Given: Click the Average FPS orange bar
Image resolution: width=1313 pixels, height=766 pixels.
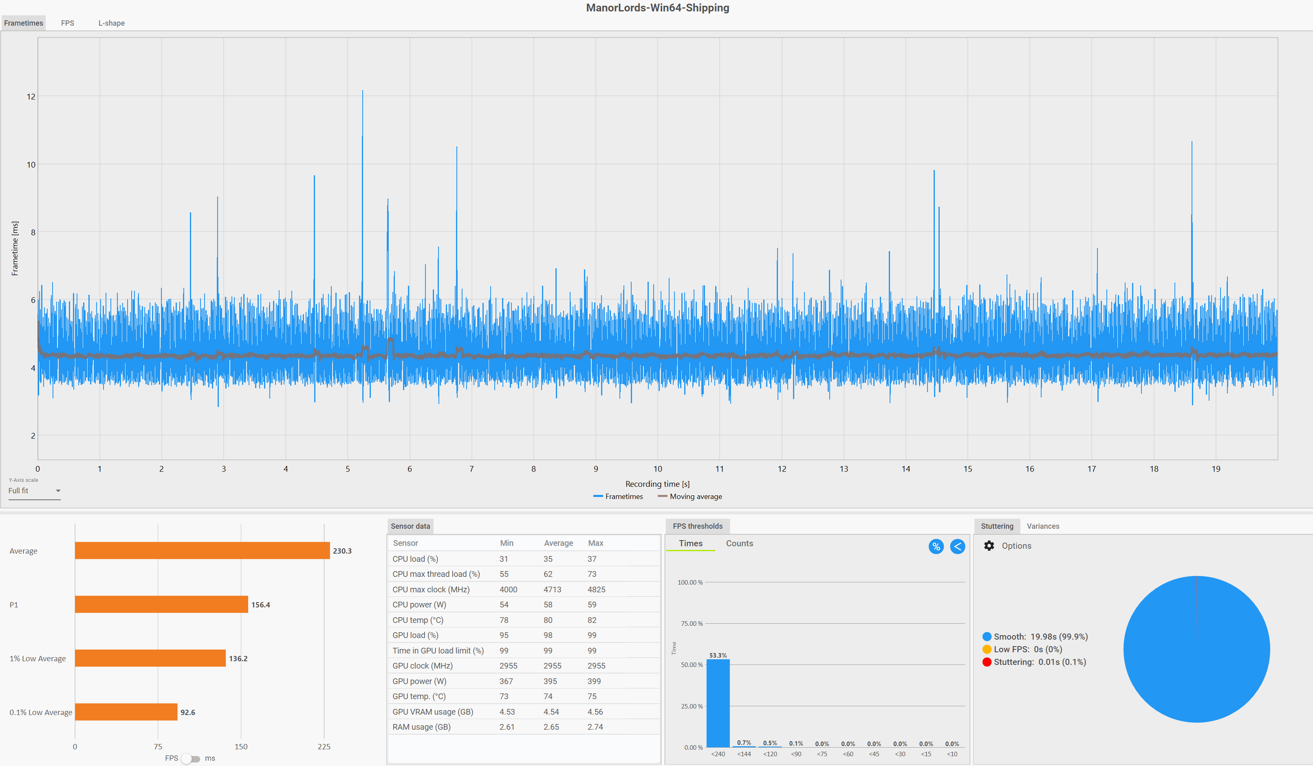Looking at the screenshot, I should 202,551.
